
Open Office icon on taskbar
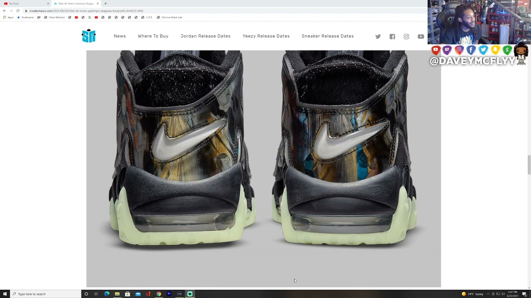(x=148, y=294)
